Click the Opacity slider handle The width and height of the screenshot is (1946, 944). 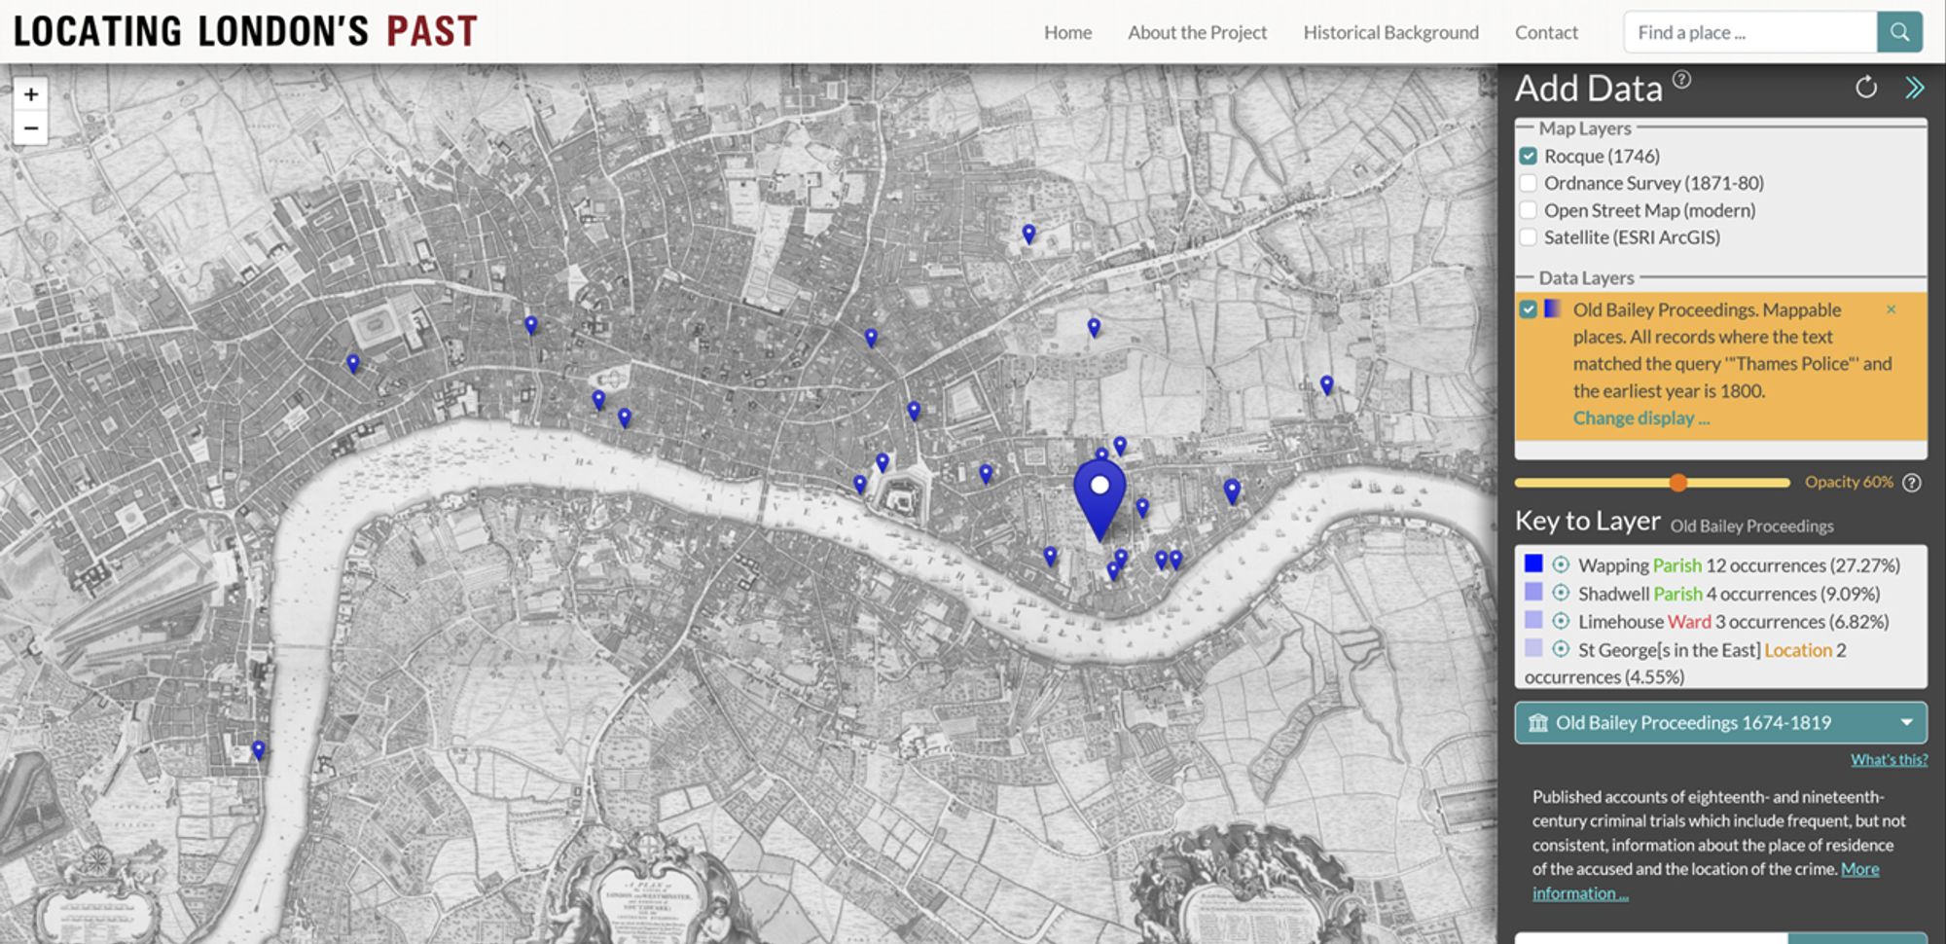coord(1677,482)
